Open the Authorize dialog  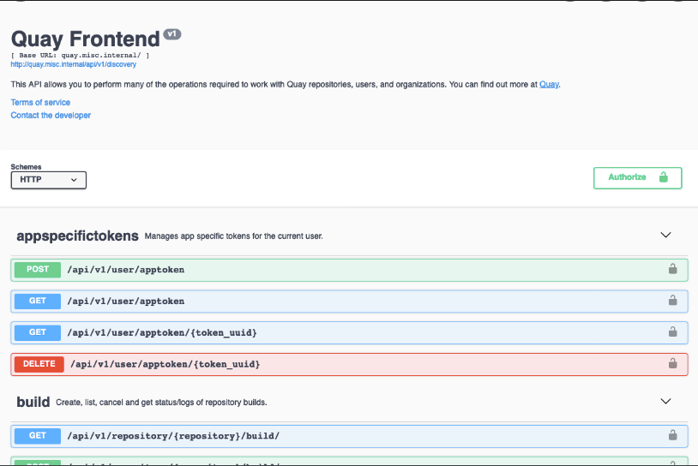click(x=637, y=178)
